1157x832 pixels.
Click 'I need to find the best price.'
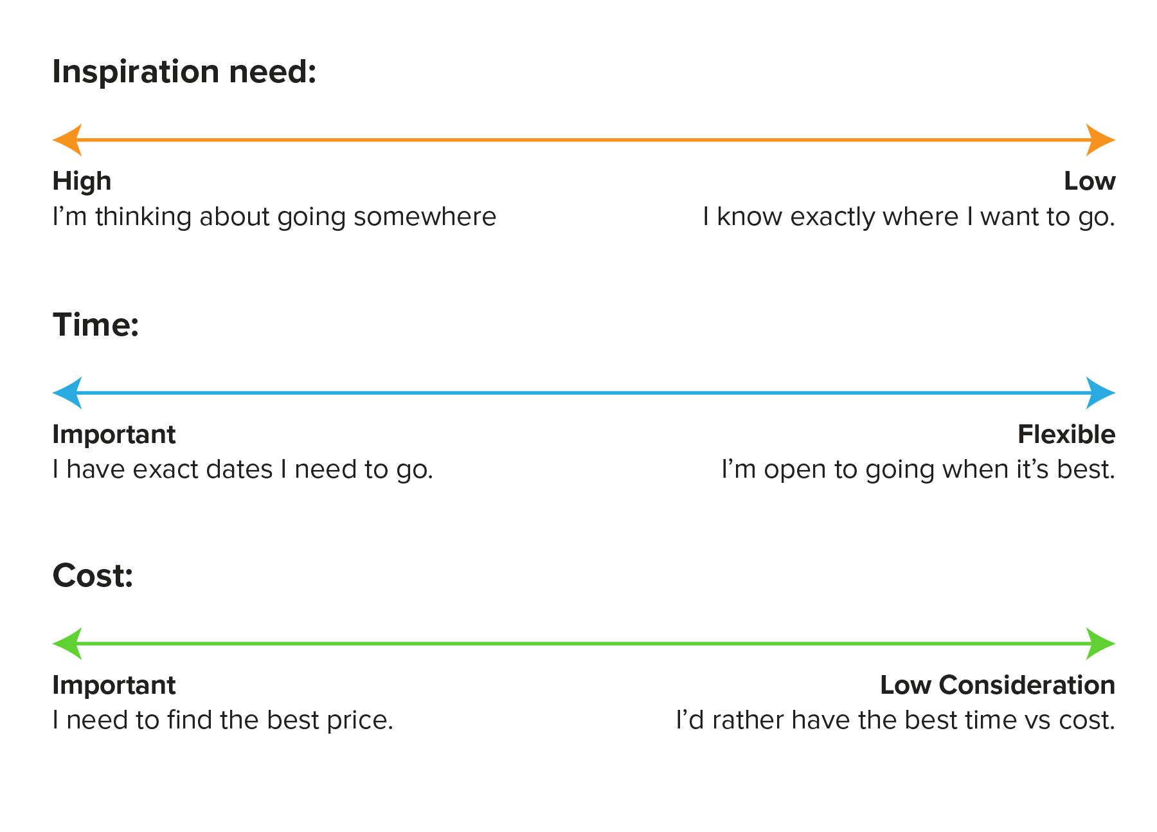pos(222,721)
